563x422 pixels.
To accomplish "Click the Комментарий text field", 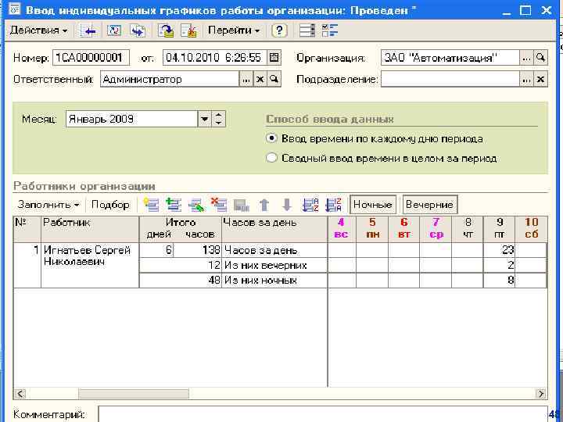I will coord(322,414).
